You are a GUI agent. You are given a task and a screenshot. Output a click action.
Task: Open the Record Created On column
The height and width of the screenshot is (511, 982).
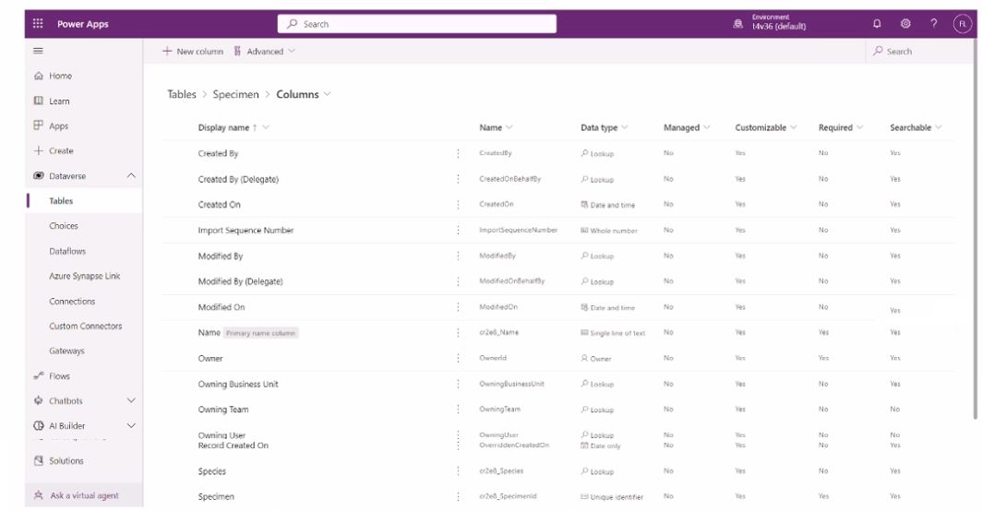point(233,446)
